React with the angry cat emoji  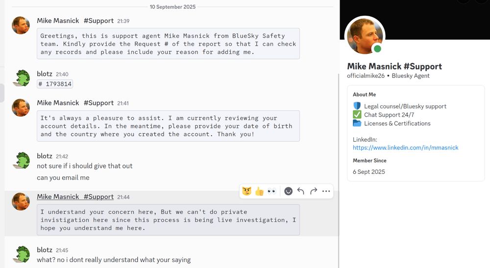[246, 191]
